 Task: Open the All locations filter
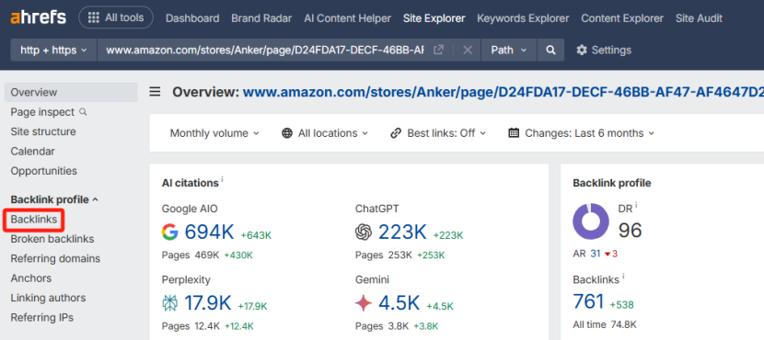click(325, 133)
